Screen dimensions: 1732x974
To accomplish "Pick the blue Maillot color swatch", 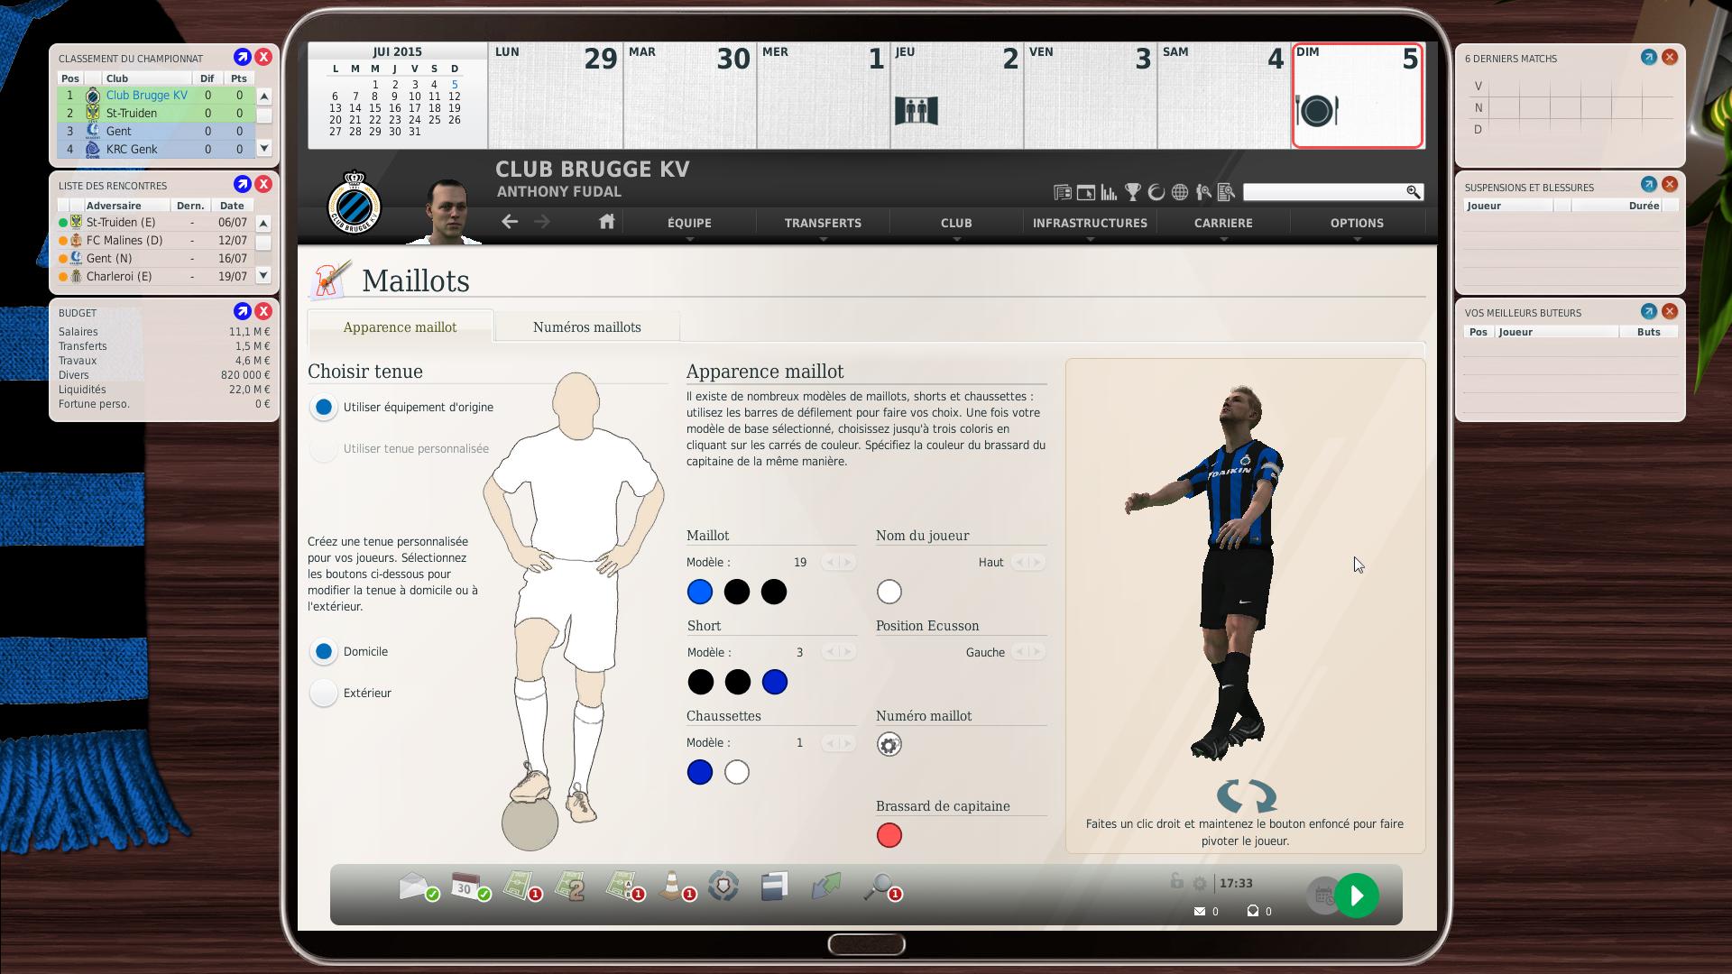I will tap(700, 592).
